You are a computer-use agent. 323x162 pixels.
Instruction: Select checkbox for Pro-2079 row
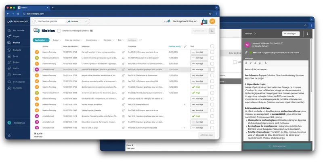212,105
